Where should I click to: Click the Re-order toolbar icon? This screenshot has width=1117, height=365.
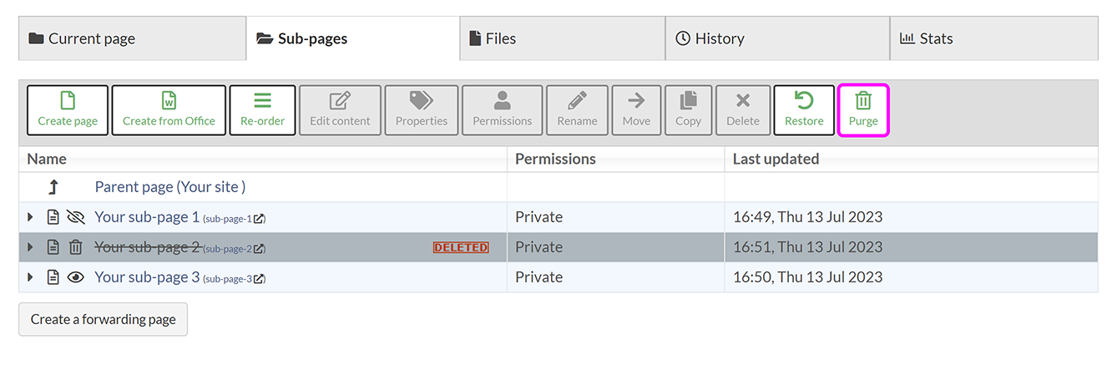point(262,101)
